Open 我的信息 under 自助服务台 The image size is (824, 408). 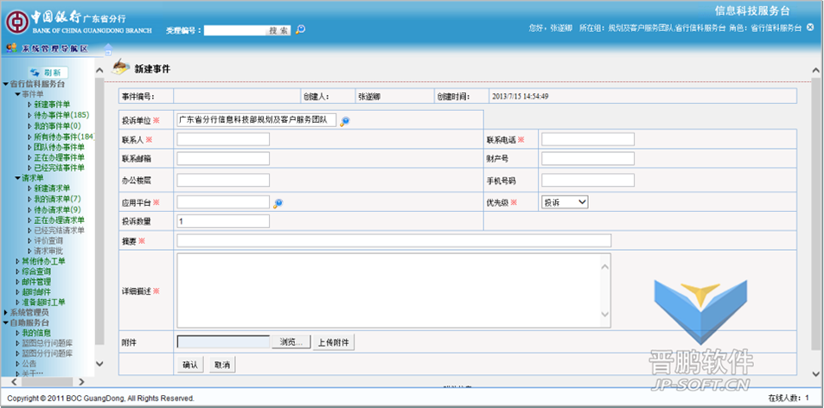36,333
